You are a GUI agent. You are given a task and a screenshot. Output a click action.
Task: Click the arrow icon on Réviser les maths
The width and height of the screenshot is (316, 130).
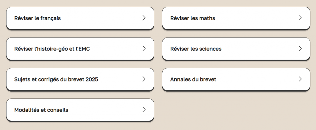(x=300, y=18)
